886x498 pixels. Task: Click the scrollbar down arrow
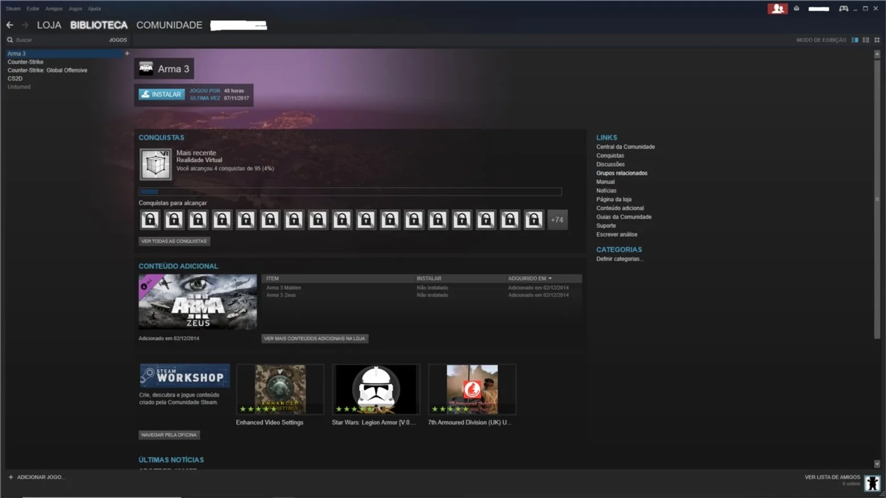click(x=877, y=464)
